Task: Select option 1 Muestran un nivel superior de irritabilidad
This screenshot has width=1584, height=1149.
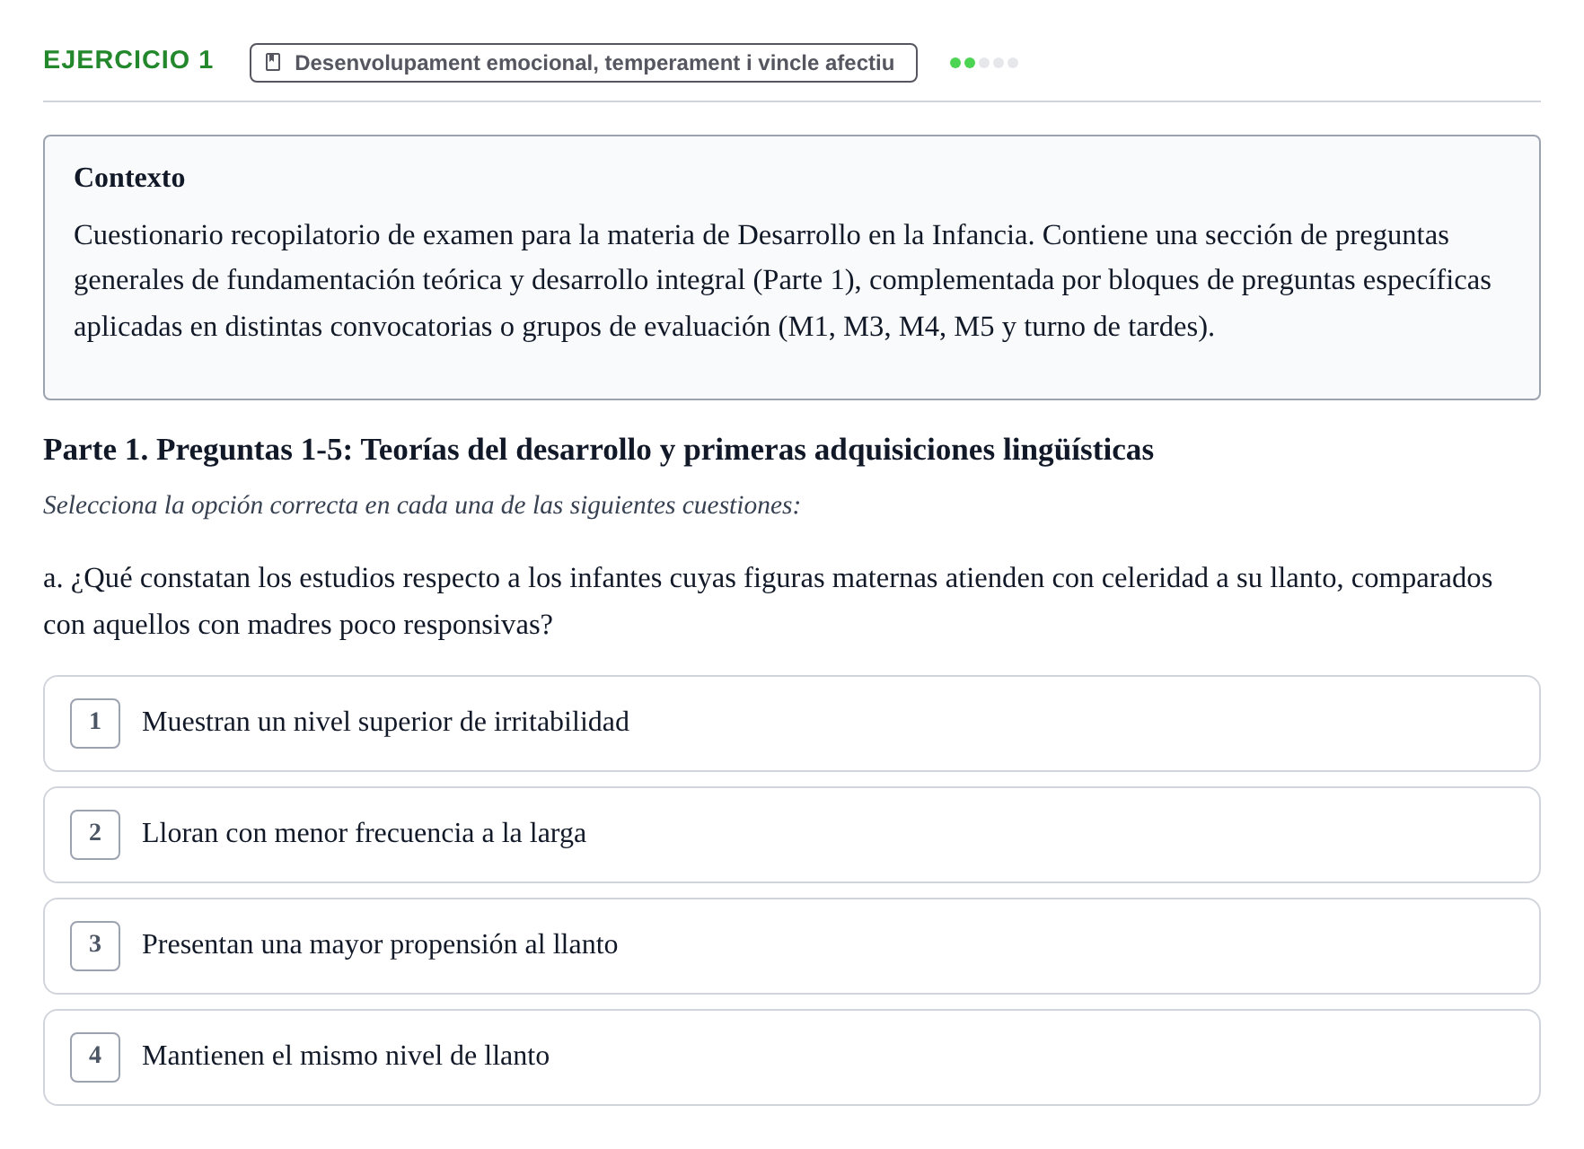Action: (792, 724)
